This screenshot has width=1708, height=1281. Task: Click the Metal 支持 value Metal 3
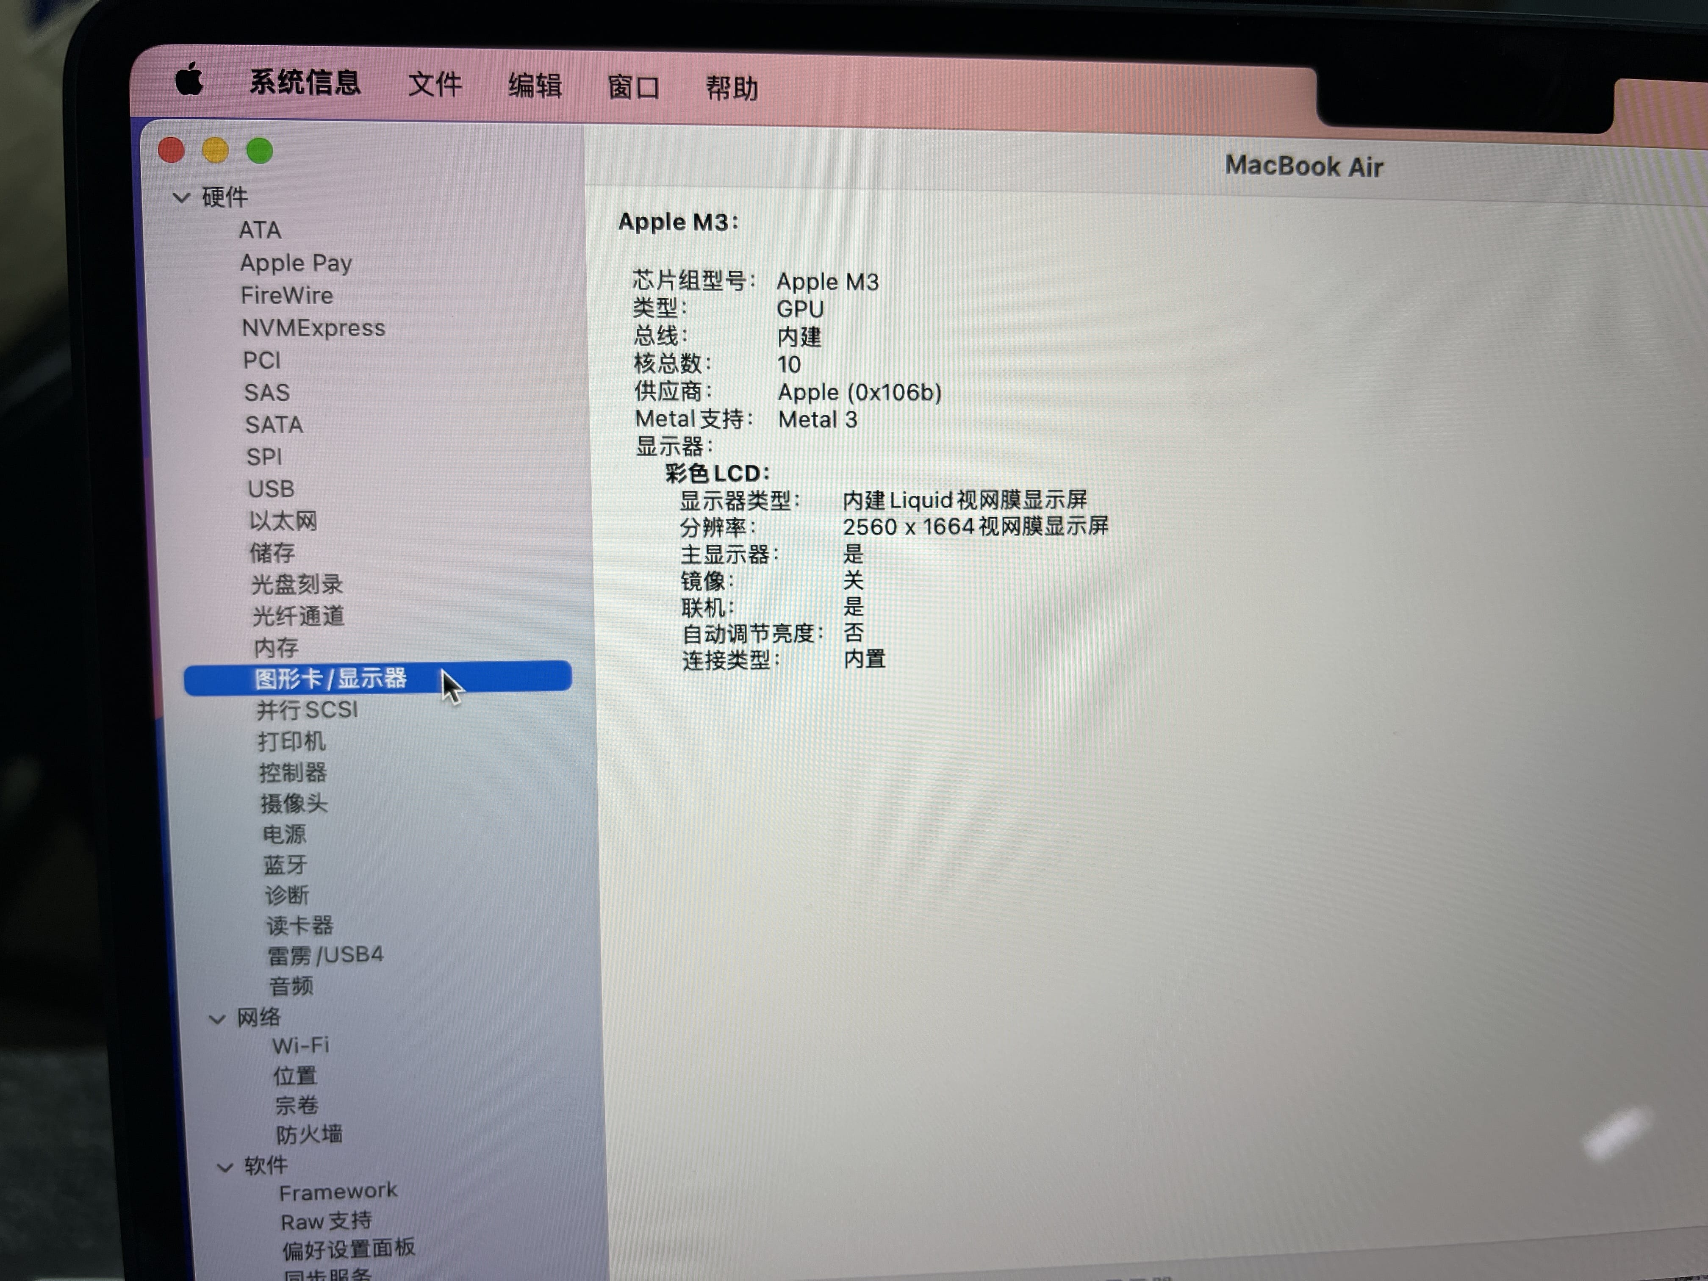point(818,419)
